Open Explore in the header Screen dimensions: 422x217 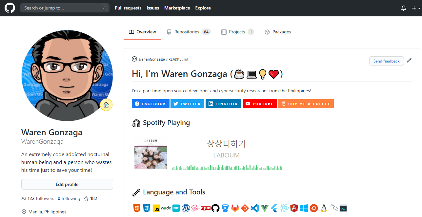tap(203, 8)
